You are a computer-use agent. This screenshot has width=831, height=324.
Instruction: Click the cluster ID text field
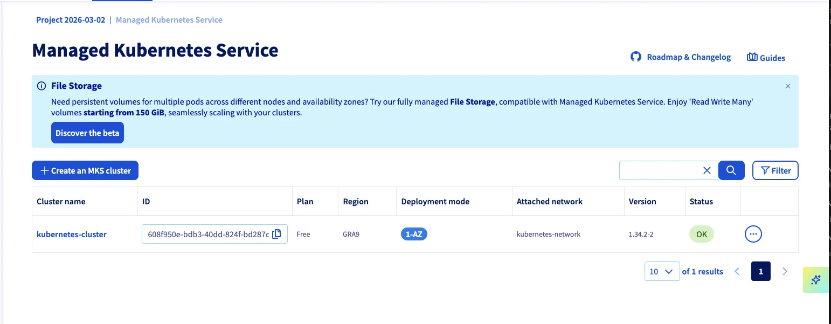(x=207, y=234)
